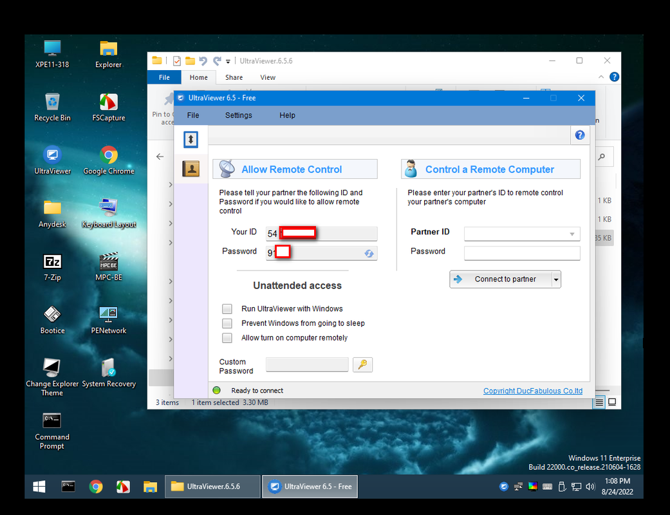Click the key icon beside Custom Password
The width and height of the screenshot is (670, 515).
(362, 364)
